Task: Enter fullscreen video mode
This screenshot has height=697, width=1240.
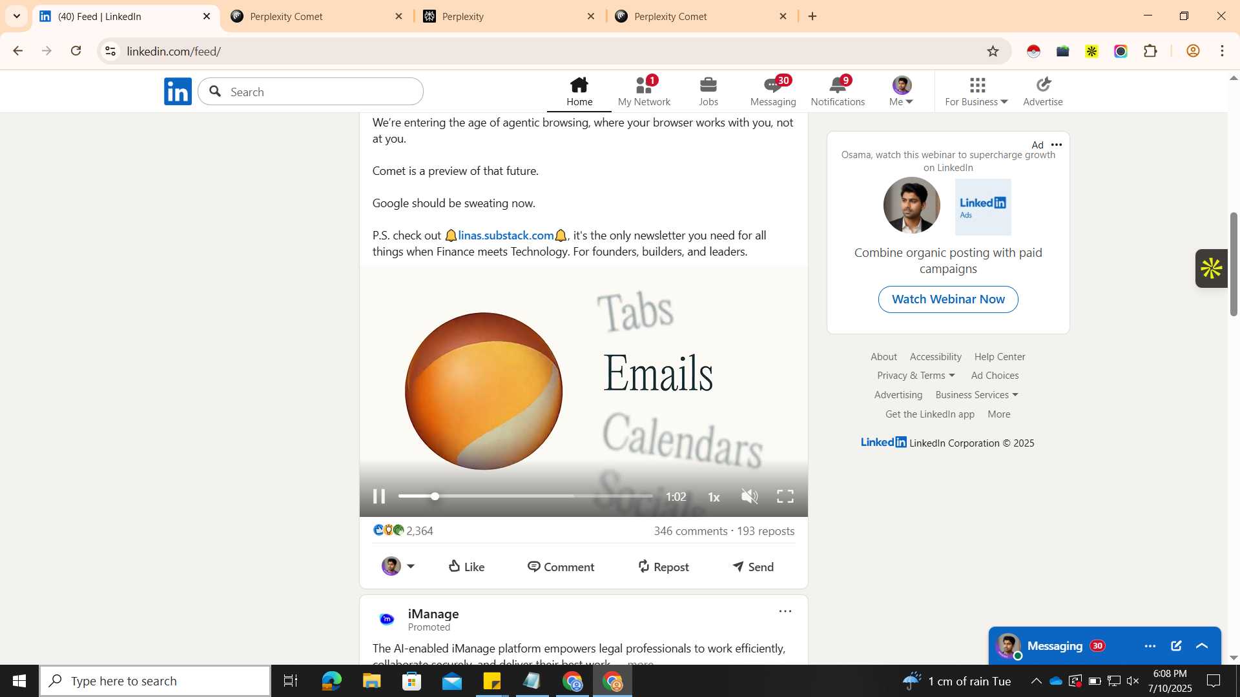Action: point(785,496)
